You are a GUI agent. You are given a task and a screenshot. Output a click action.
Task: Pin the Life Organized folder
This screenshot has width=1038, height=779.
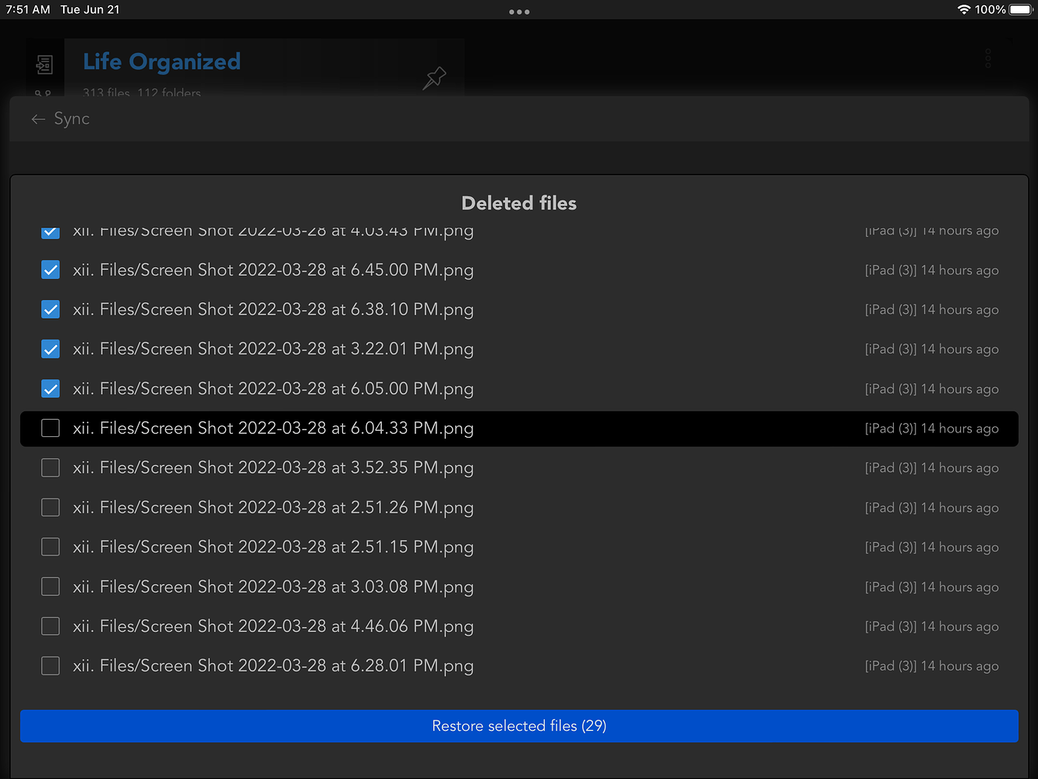(434, 78)
